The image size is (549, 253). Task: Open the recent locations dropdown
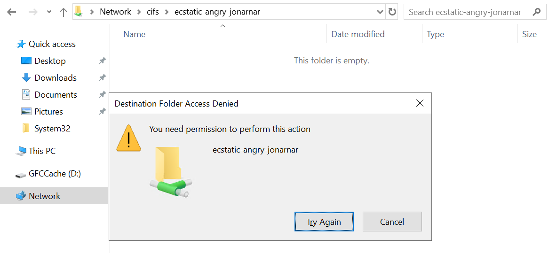49,12
